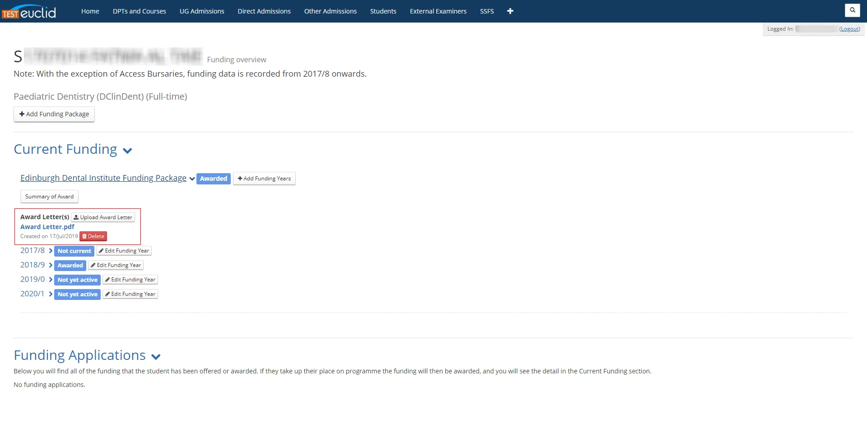867x437 pixels.
Task: Log out via the Logout link
Action: (x=849, y=29)
